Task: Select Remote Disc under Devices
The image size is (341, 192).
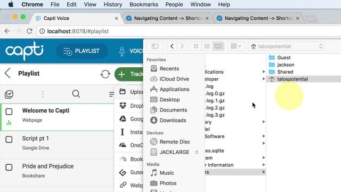Action: (x=170, y=142)
